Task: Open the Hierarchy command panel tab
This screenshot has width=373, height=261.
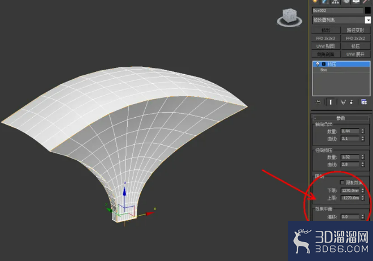Action: (335, 2)
